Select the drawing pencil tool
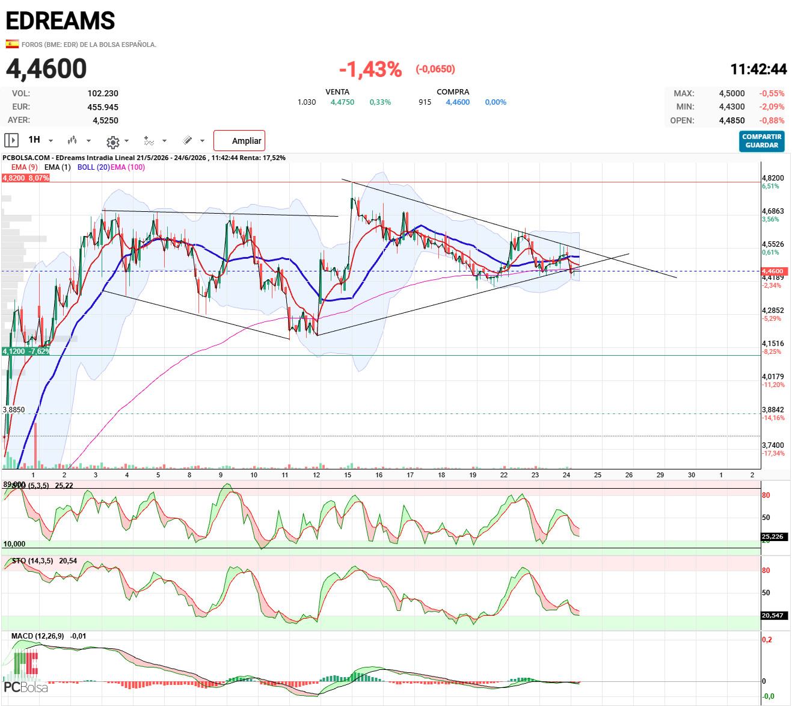Viewport: 792px width, 706px height. tap(188, 140)
